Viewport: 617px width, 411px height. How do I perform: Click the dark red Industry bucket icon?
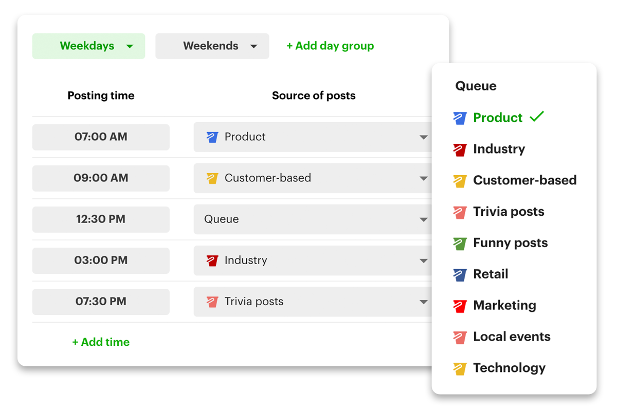461,149
